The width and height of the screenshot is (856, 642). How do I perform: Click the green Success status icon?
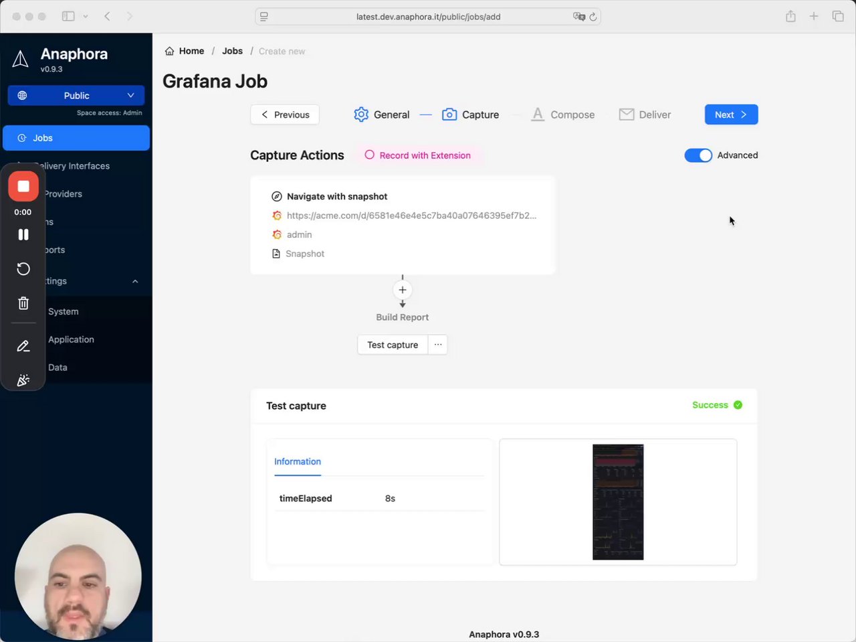pyautogui.click(x=738, y=405)
